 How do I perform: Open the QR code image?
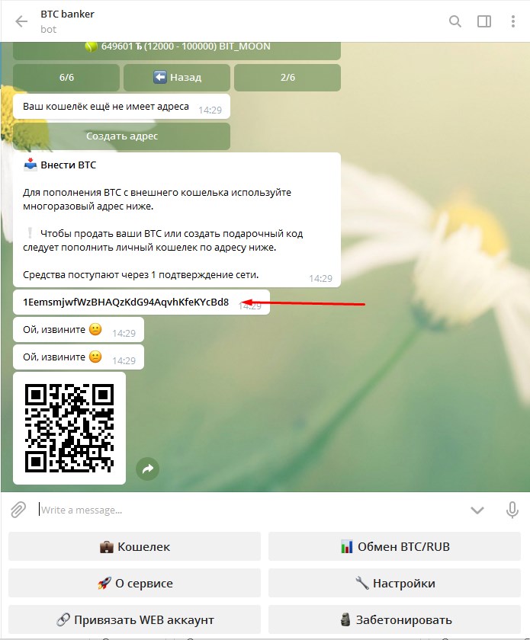(69, 427)
